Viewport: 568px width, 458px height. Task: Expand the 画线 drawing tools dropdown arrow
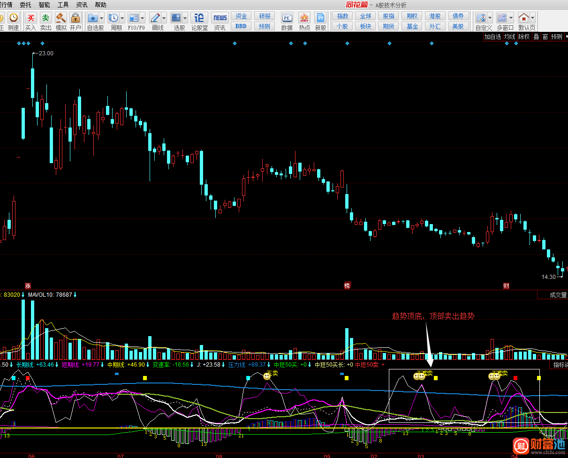(164, 18)
